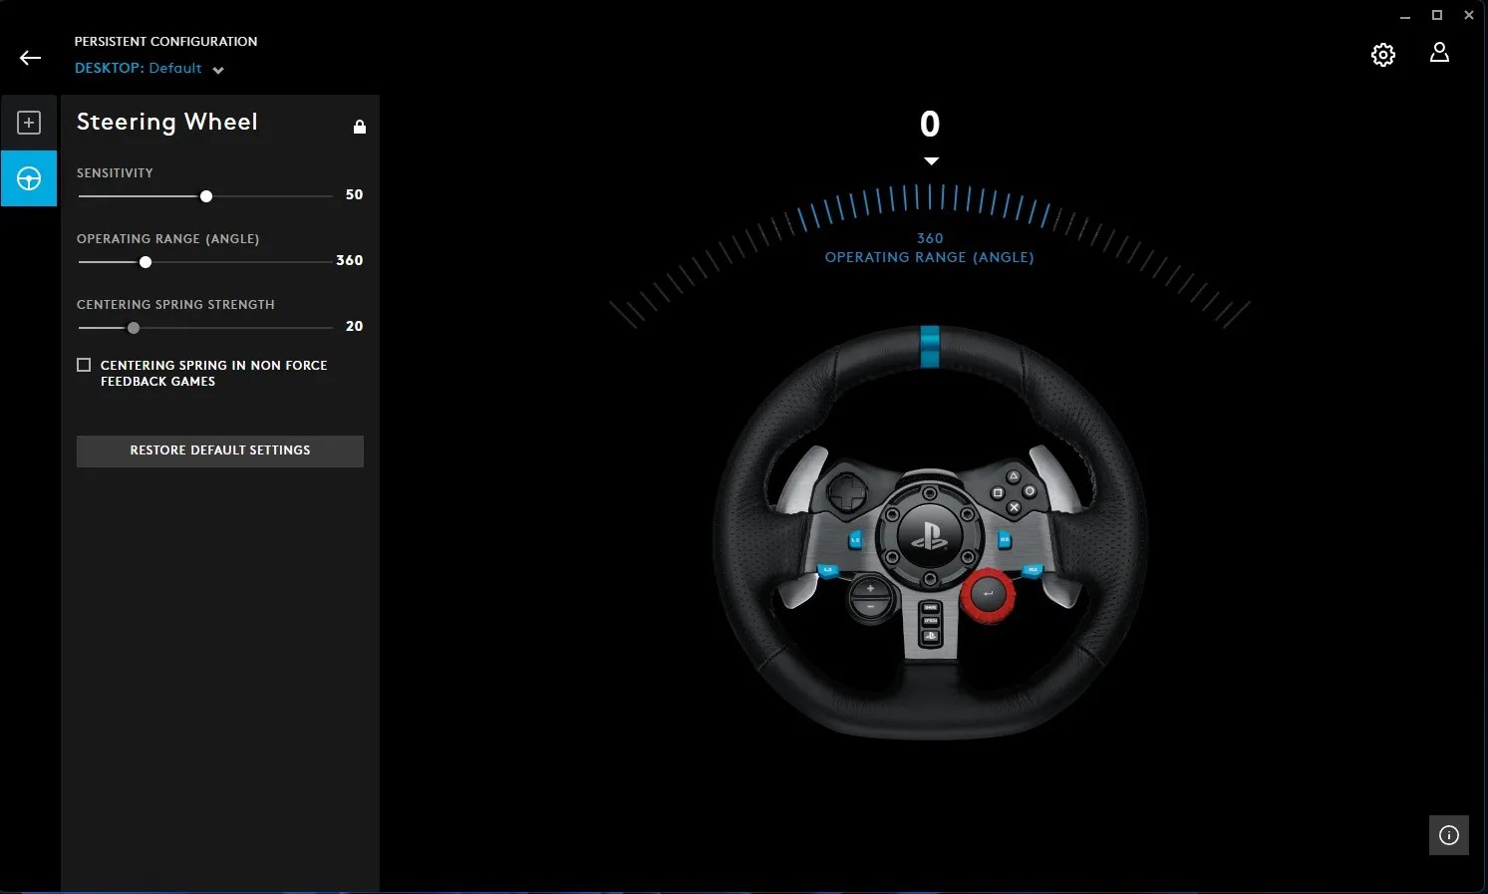Click the Operating Range slider handle
This screenshot has width=1488, height=894.
coord(146,262)
